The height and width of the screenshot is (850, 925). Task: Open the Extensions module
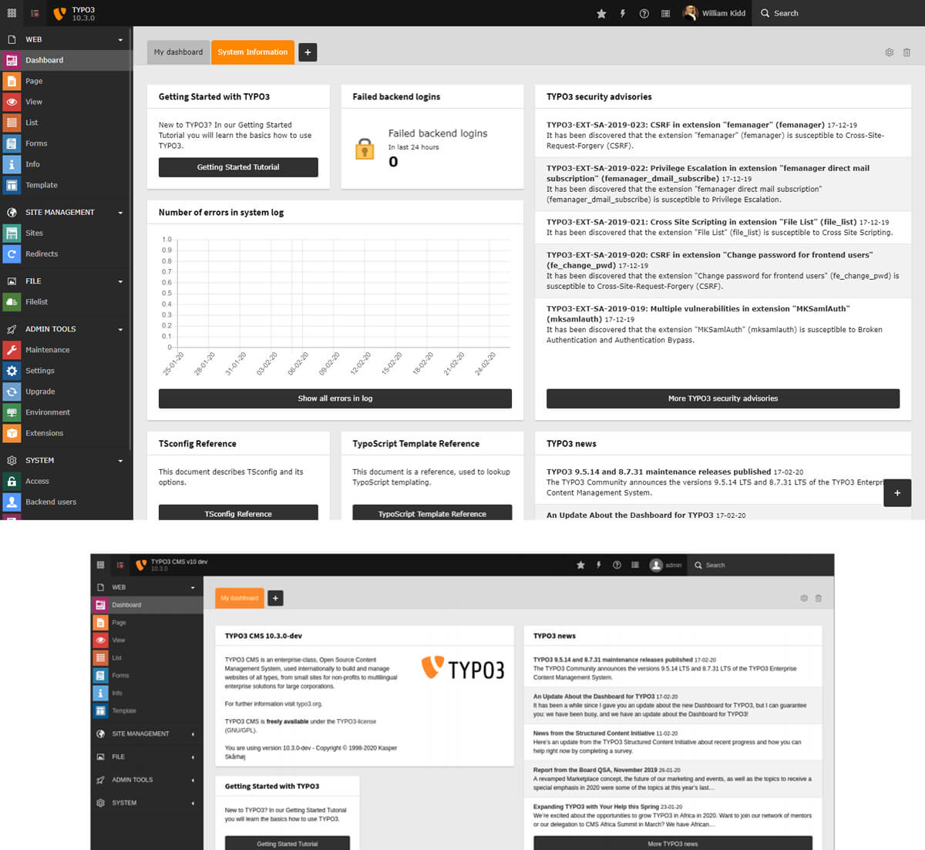pyautogui.click(x=66, y=433)
